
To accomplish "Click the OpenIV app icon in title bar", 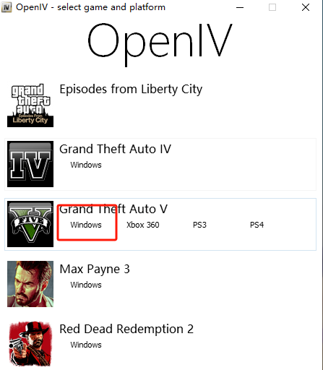I will (7, 7).
